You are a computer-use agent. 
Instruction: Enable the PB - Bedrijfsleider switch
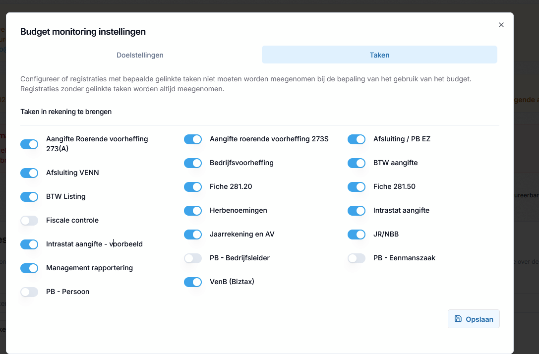[x=193, y=258]
